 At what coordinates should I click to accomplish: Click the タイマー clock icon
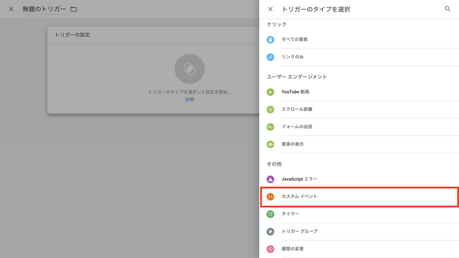click(271, 214)
